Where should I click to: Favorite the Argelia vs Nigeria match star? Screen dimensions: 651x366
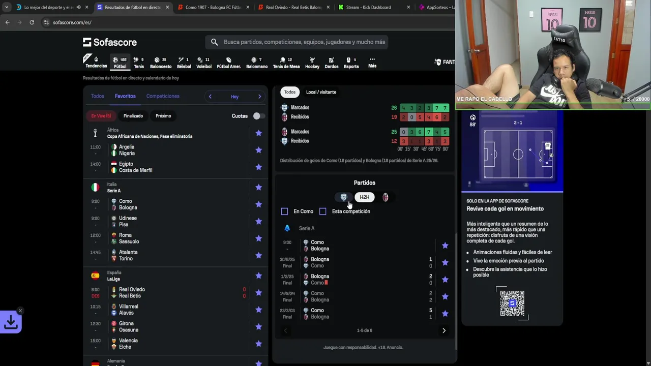click(258, 150)
